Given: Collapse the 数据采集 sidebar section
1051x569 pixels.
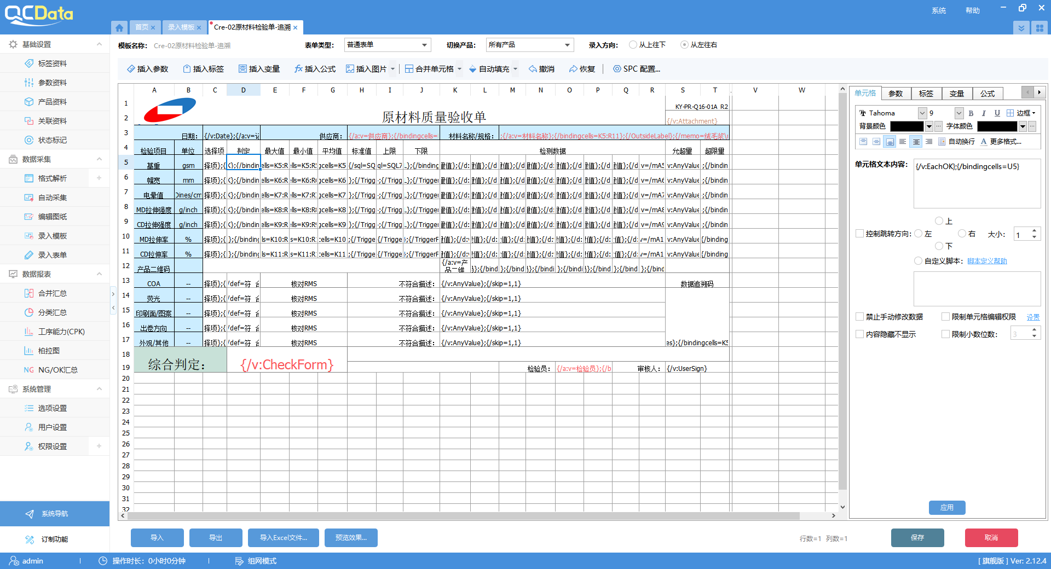Looking at the screenshot, I should point(99,159).
